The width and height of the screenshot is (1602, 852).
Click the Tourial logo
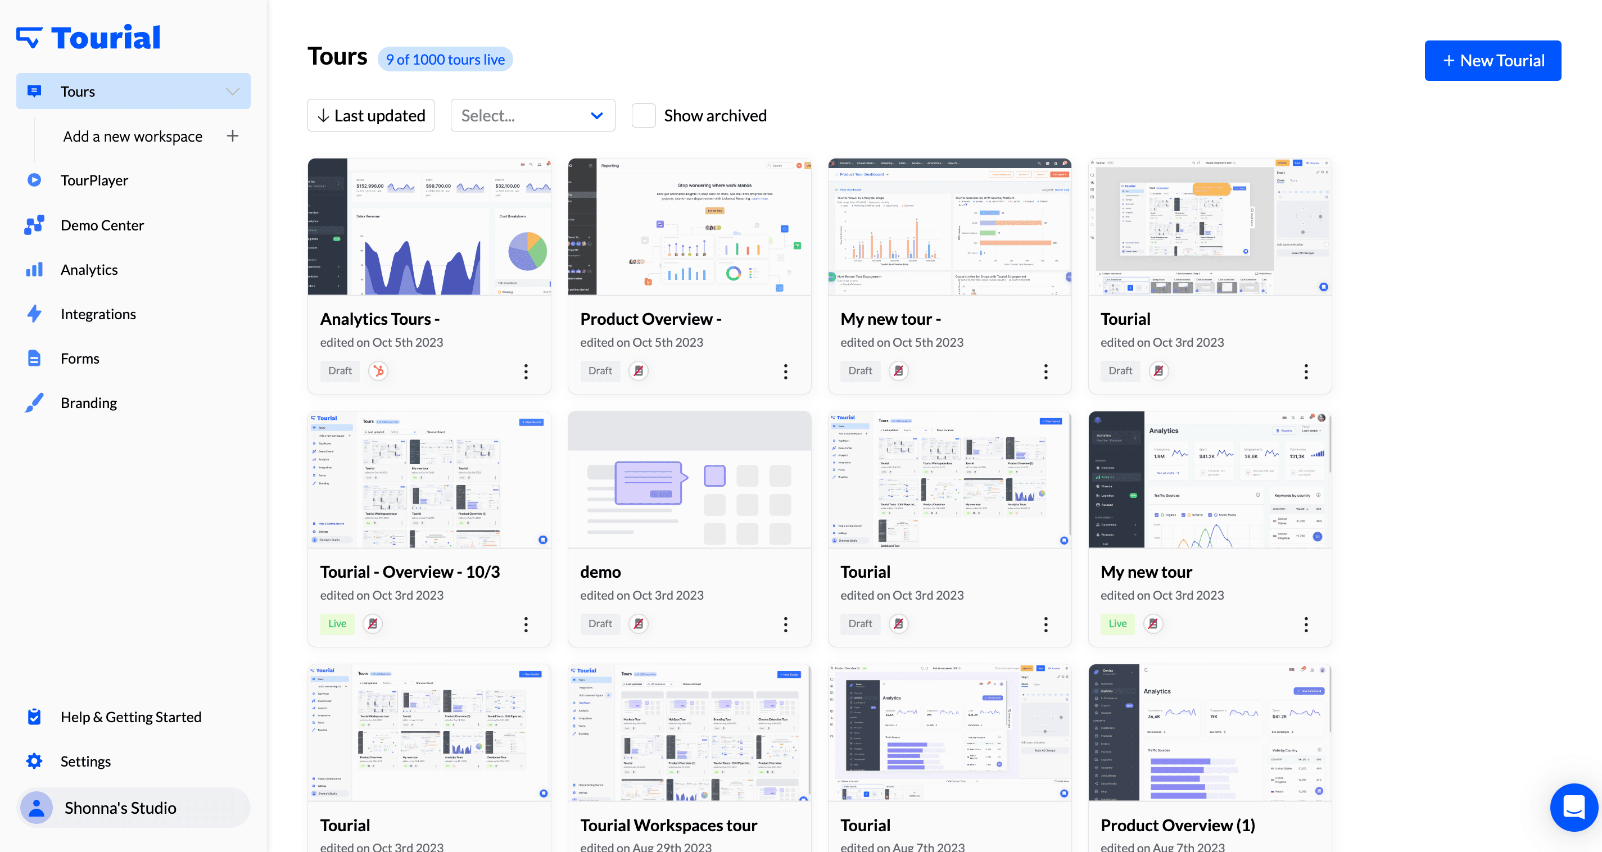coord(88,37)
